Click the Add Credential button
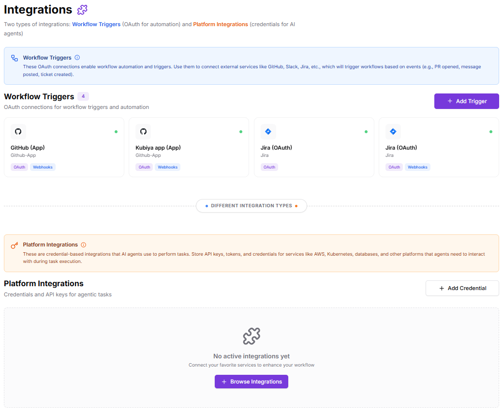This screenshot has width=503, height=415. (x=462, y=288)
